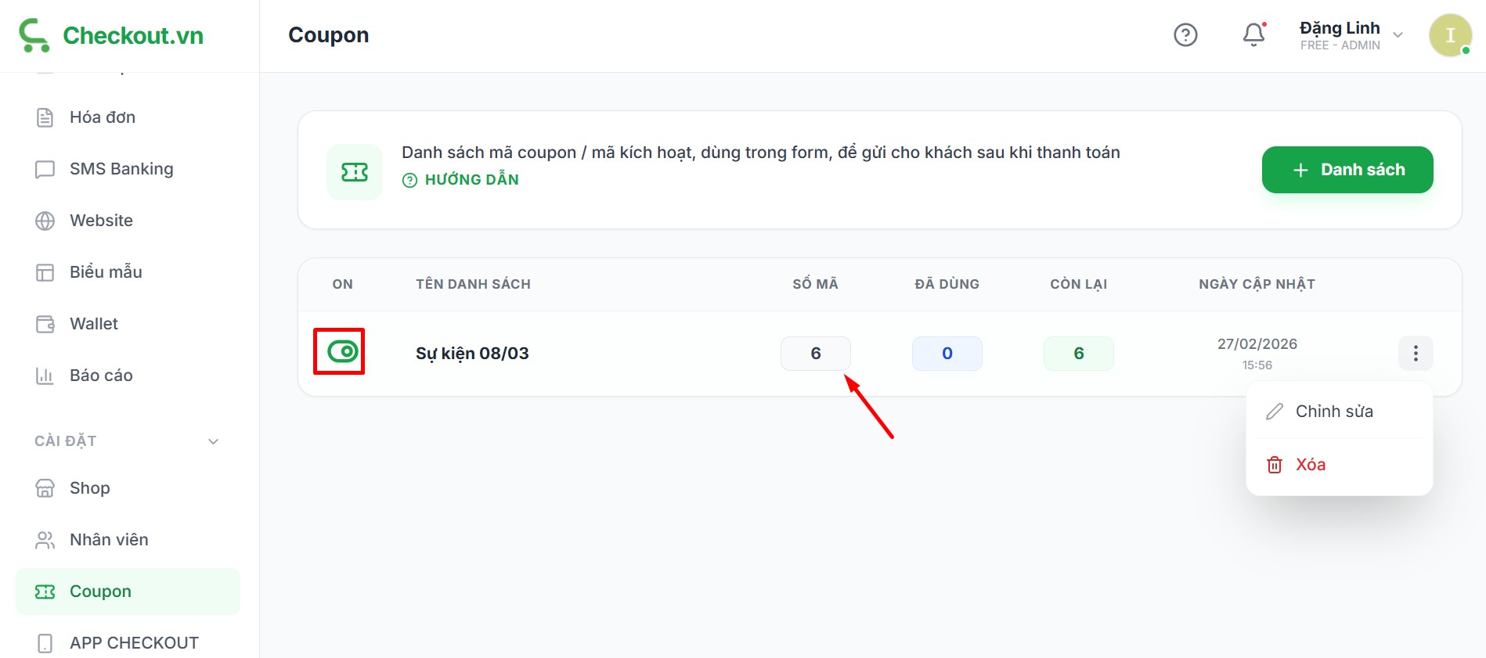This screenshot has width=1486, height=658.
Task: Open the HƯỚNG DẪN guide link
Action: tap(471, 180)
